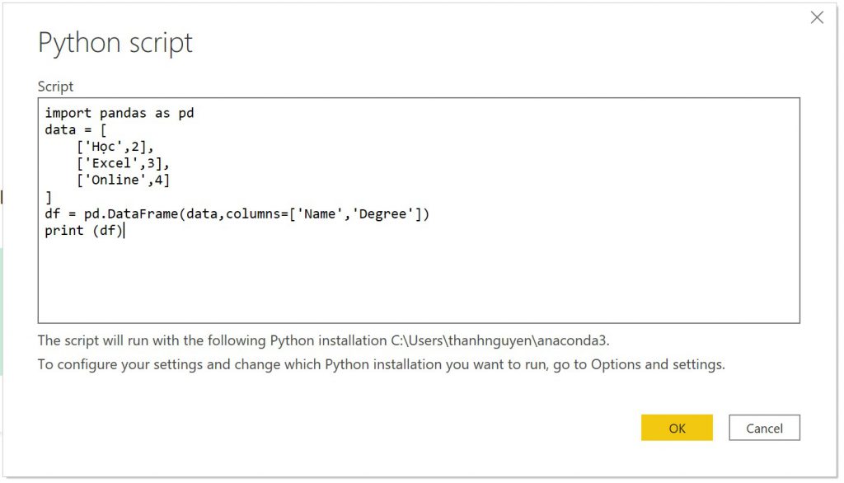Click the Cancel button
Image resolution: width=844 pixels, height=483 pixels.
coord(764,428)
